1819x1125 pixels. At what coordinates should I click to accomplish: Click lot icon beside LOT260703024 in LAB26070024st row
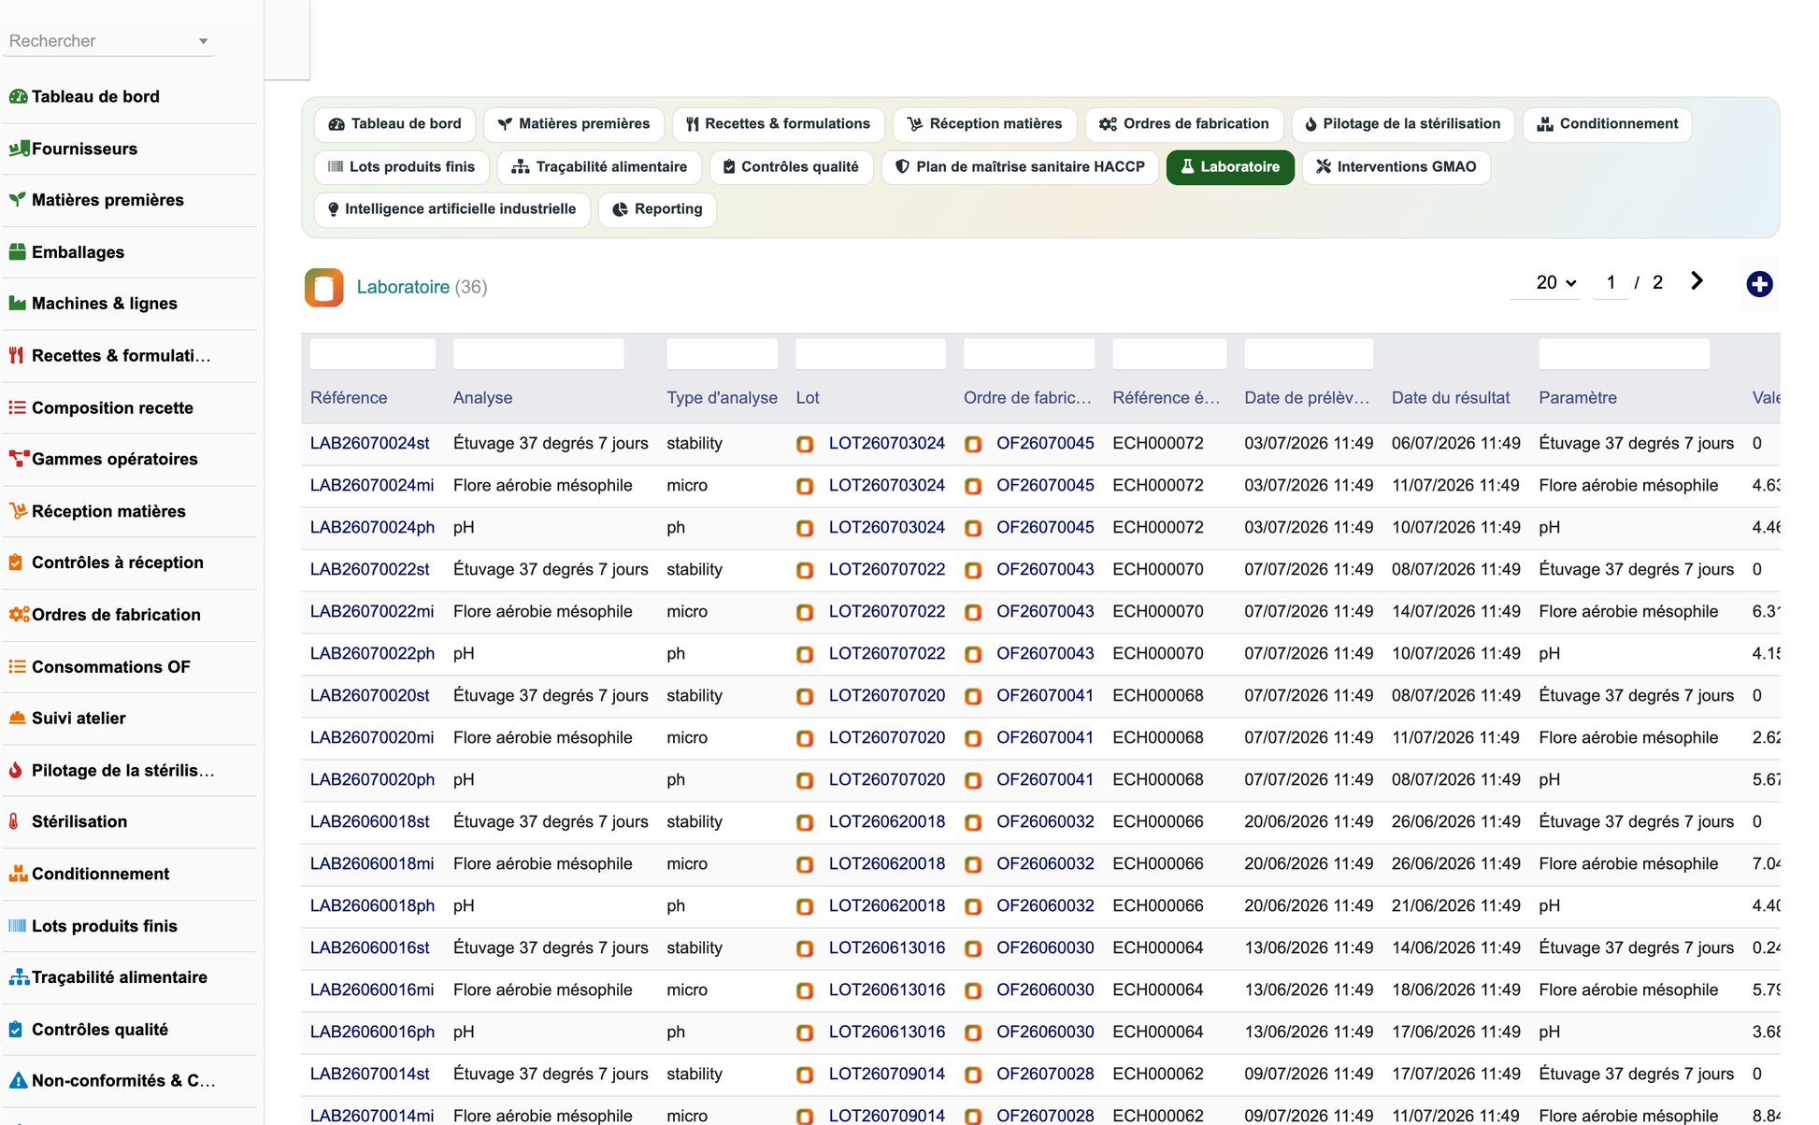805,444
